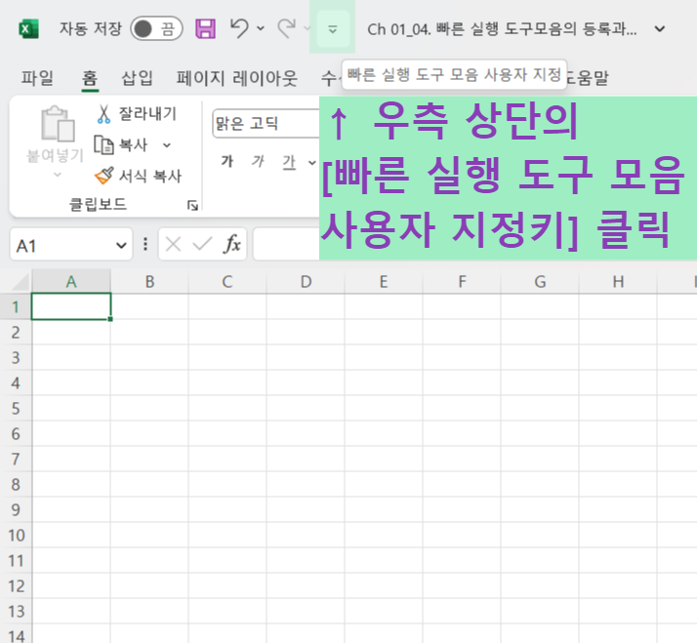The height and width of the screenshot is (643, 697).
Task: Click the Undo arrow icon
Action: (239, 28)
